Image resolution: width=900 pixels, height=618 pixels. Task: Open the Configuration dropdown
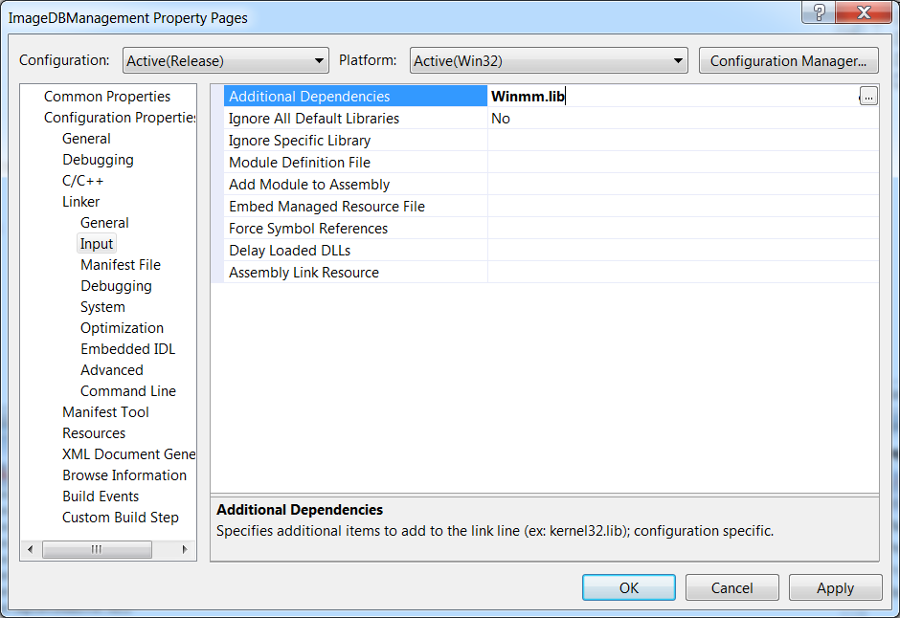(x=225, y=60)
